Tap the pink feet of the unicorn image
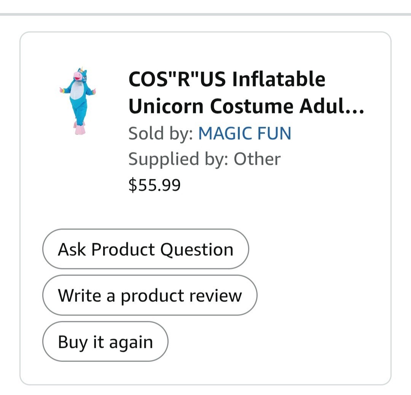Viewport: 411px width, 395px height. click(80, 129)
